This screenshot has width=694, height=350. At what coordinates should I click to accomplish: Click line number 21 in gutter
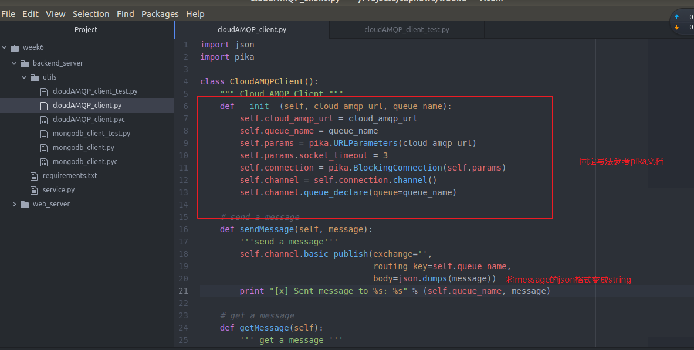point(183,291)
